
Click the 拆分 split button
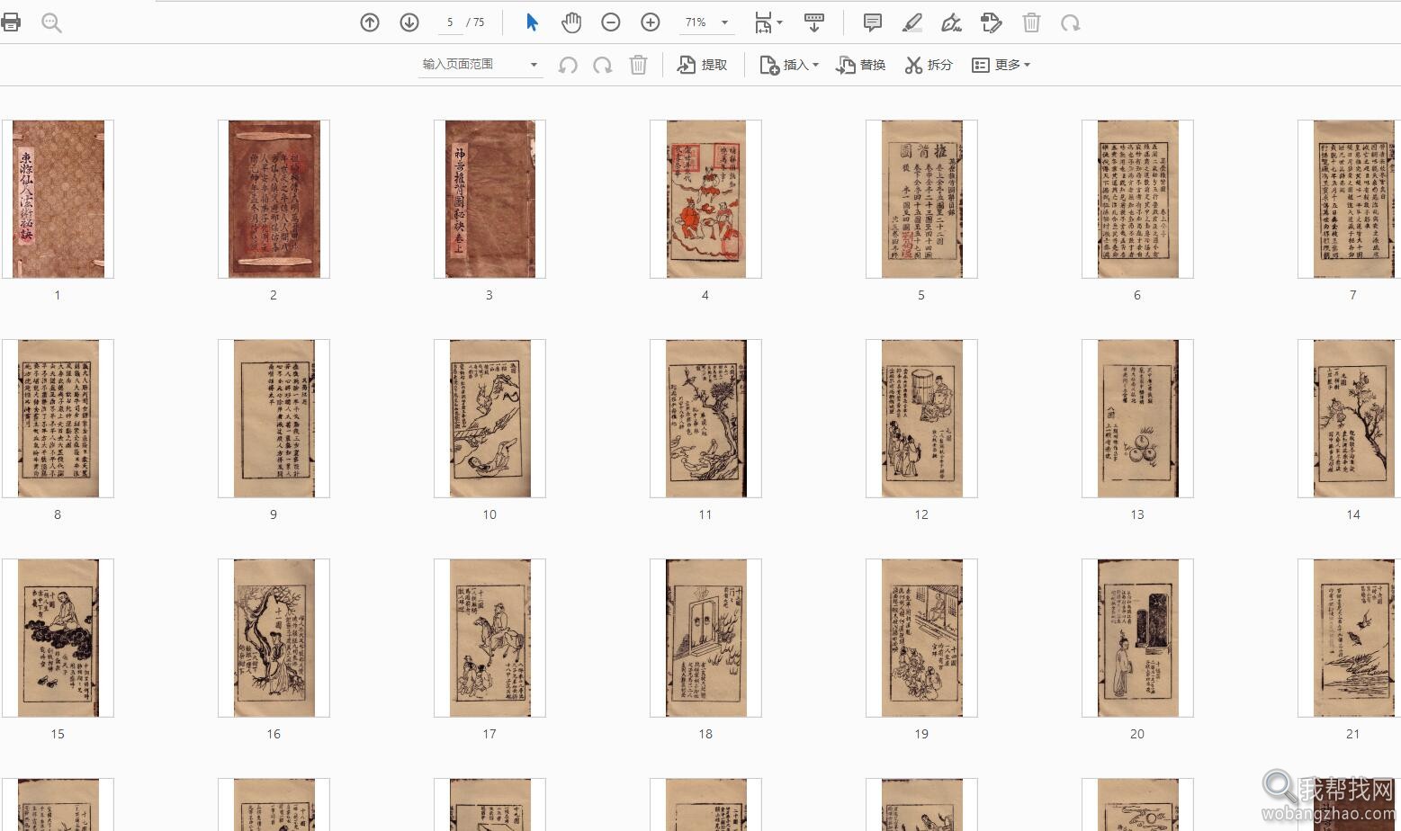[x=929, y=65]
